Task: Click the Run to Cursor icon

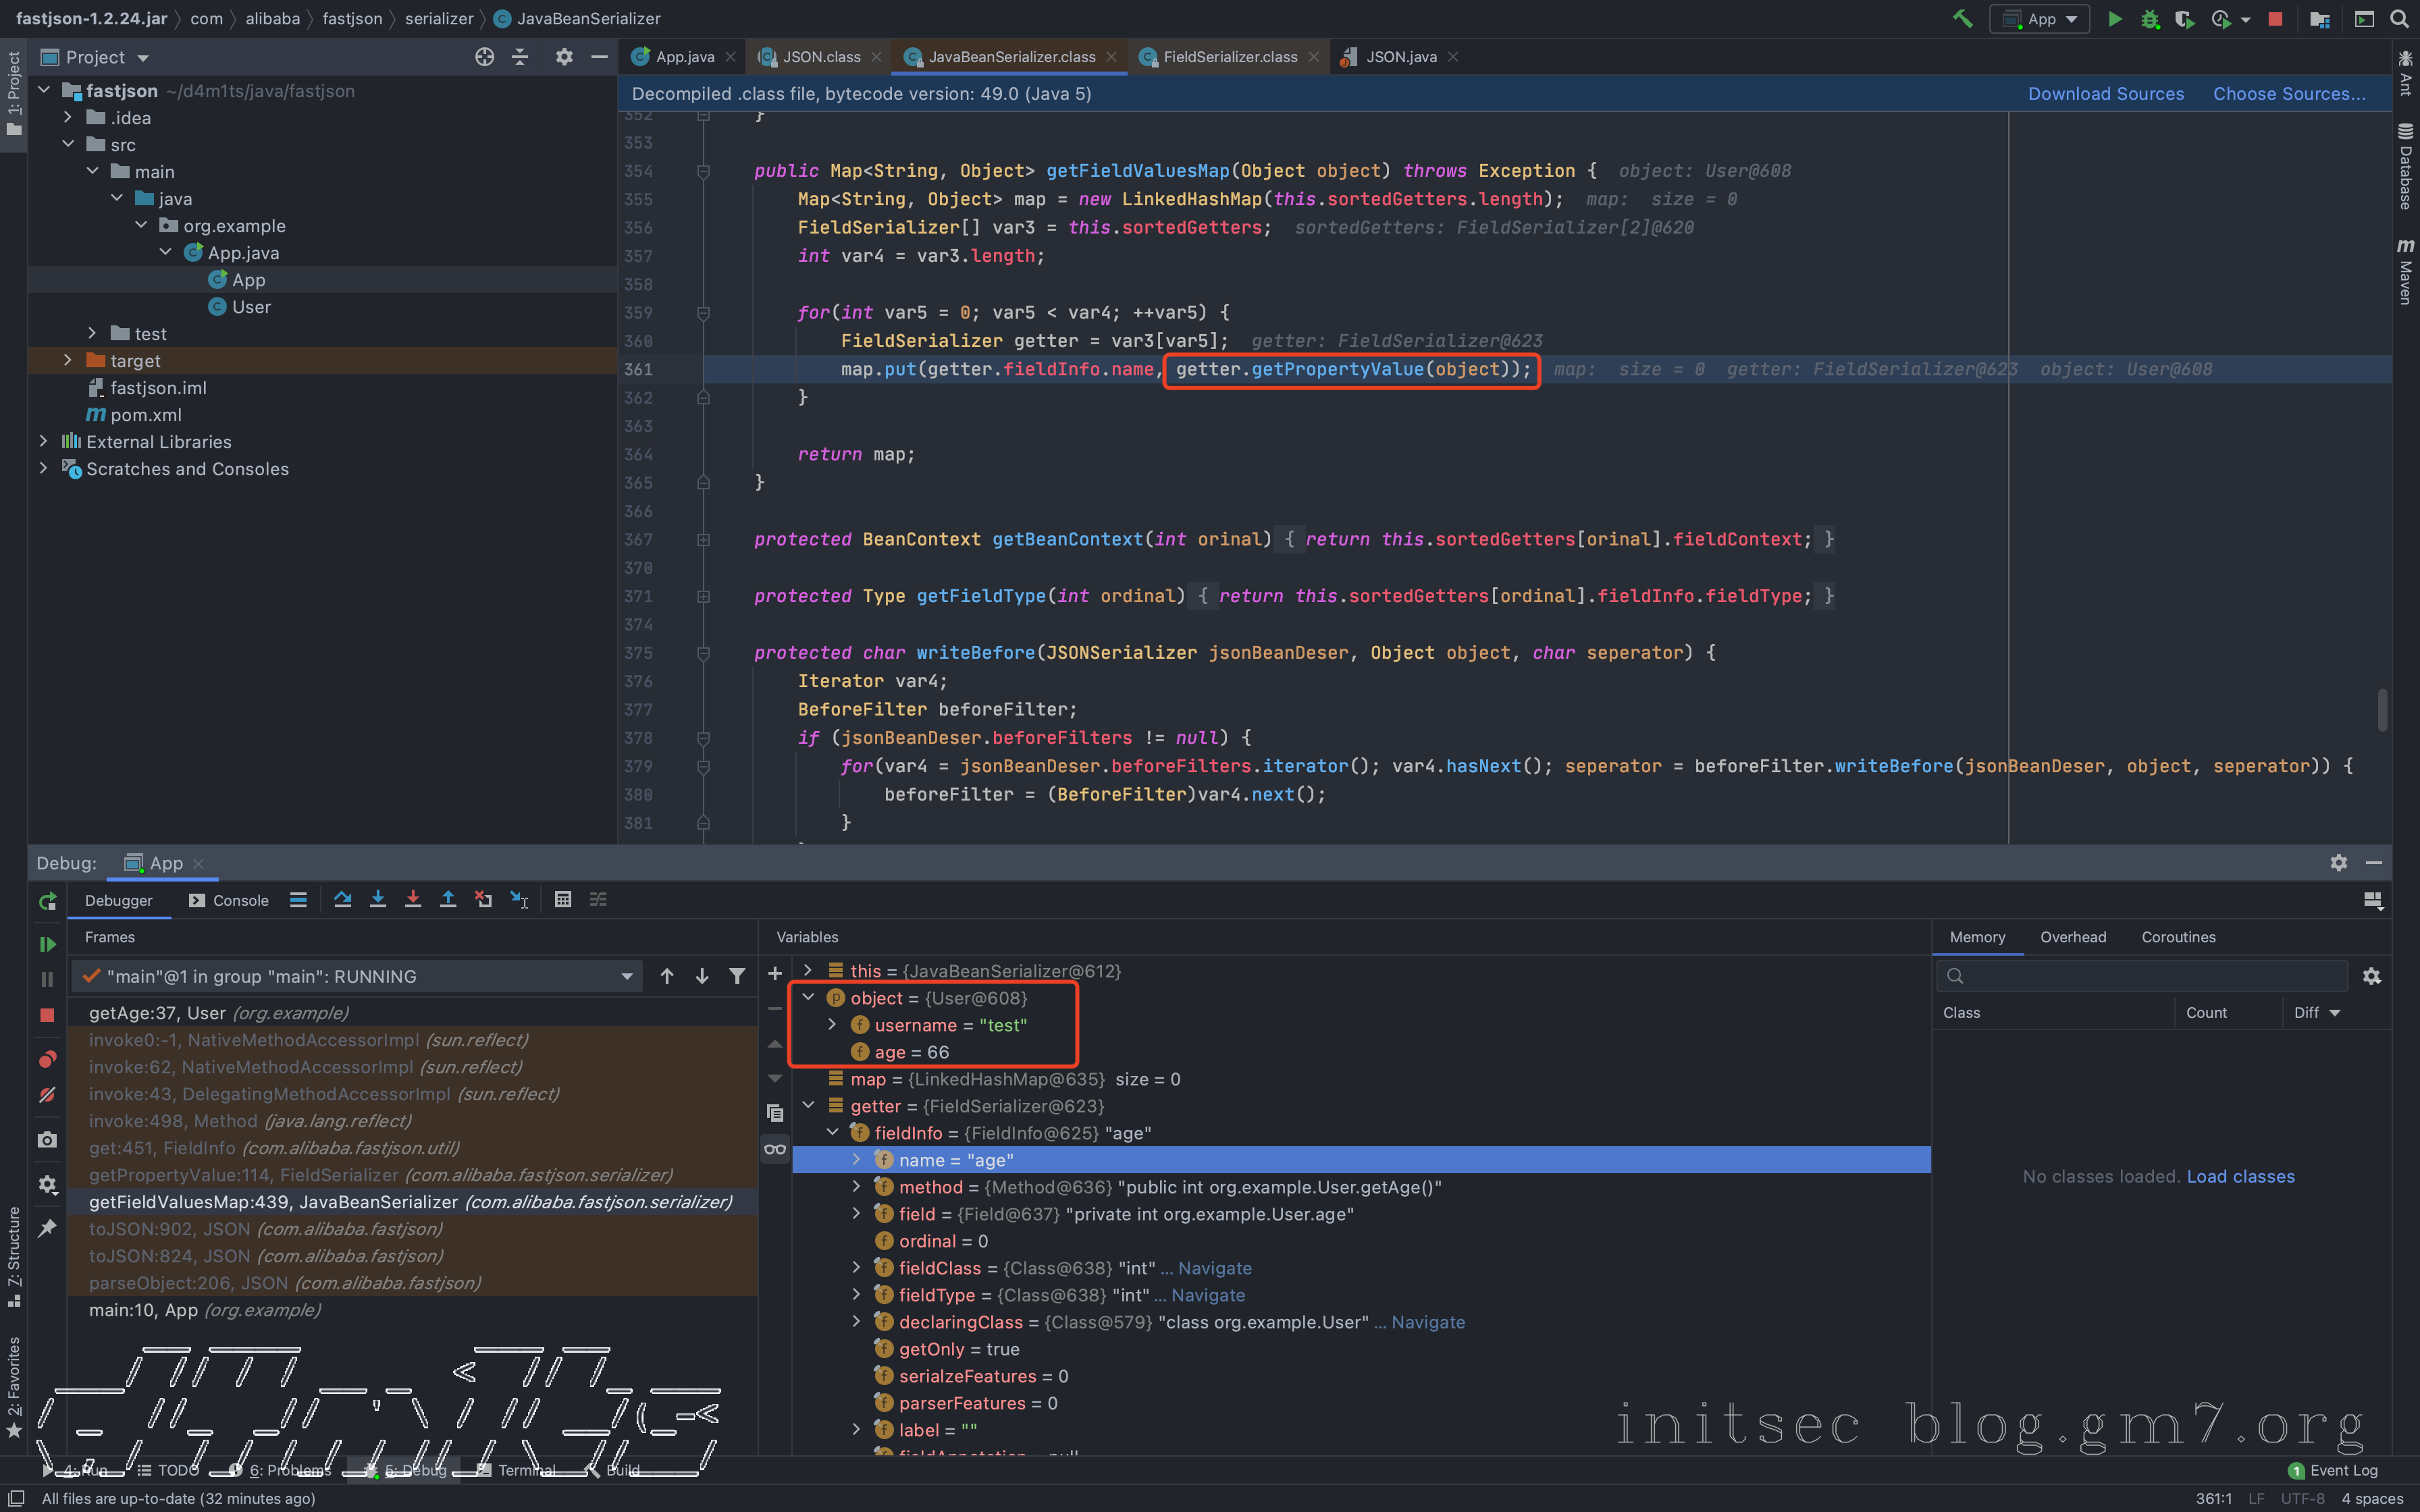Action: [x=519, y=899]
